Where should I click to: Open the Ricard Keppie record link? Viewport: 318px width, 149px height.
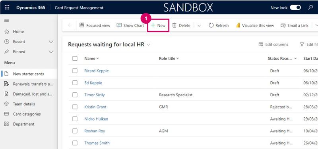(x=97, y=71)
